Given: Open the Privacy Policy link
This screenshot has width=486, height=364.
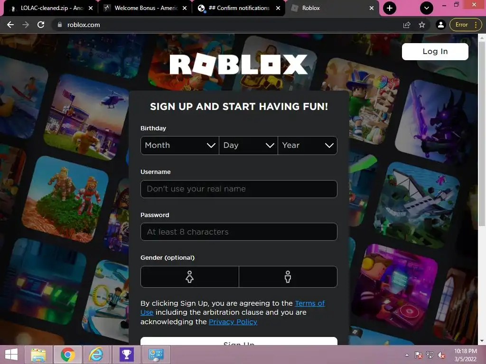Looking at the screenshot, I should pyautogui.click(x=233, y=322).
